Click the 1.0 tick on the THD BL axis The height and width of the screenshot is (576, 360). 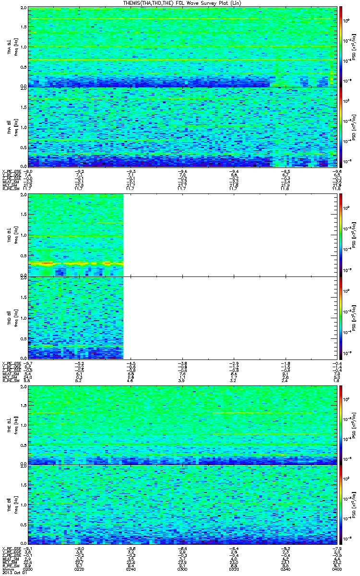(x=24, y=235)
